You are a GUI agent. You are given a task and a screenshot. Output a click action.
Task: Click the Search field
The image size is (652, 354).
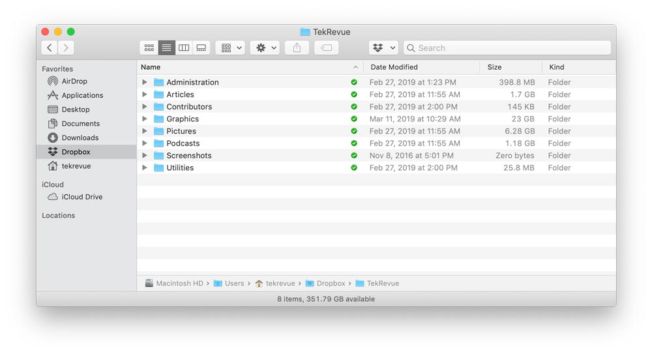[x=509, y=48]
